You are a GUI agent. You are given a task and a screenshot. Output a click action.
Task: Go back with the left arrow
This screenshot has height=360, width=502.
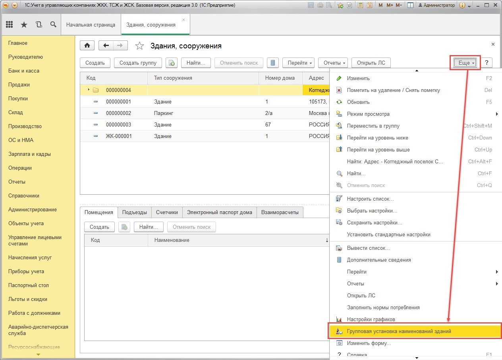click(106, 46)
